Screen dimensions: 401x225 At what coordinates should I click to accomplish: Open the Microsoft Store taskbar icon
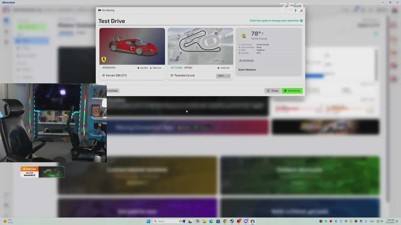coord(218,221)
